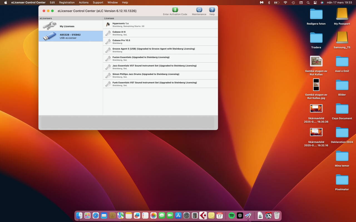
Task: Select the Axel o Emil desktop folder
Action: coord(342,61)
